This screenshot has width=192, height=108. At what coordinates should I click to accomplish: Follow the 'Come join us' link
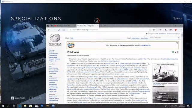coord(145,45)
